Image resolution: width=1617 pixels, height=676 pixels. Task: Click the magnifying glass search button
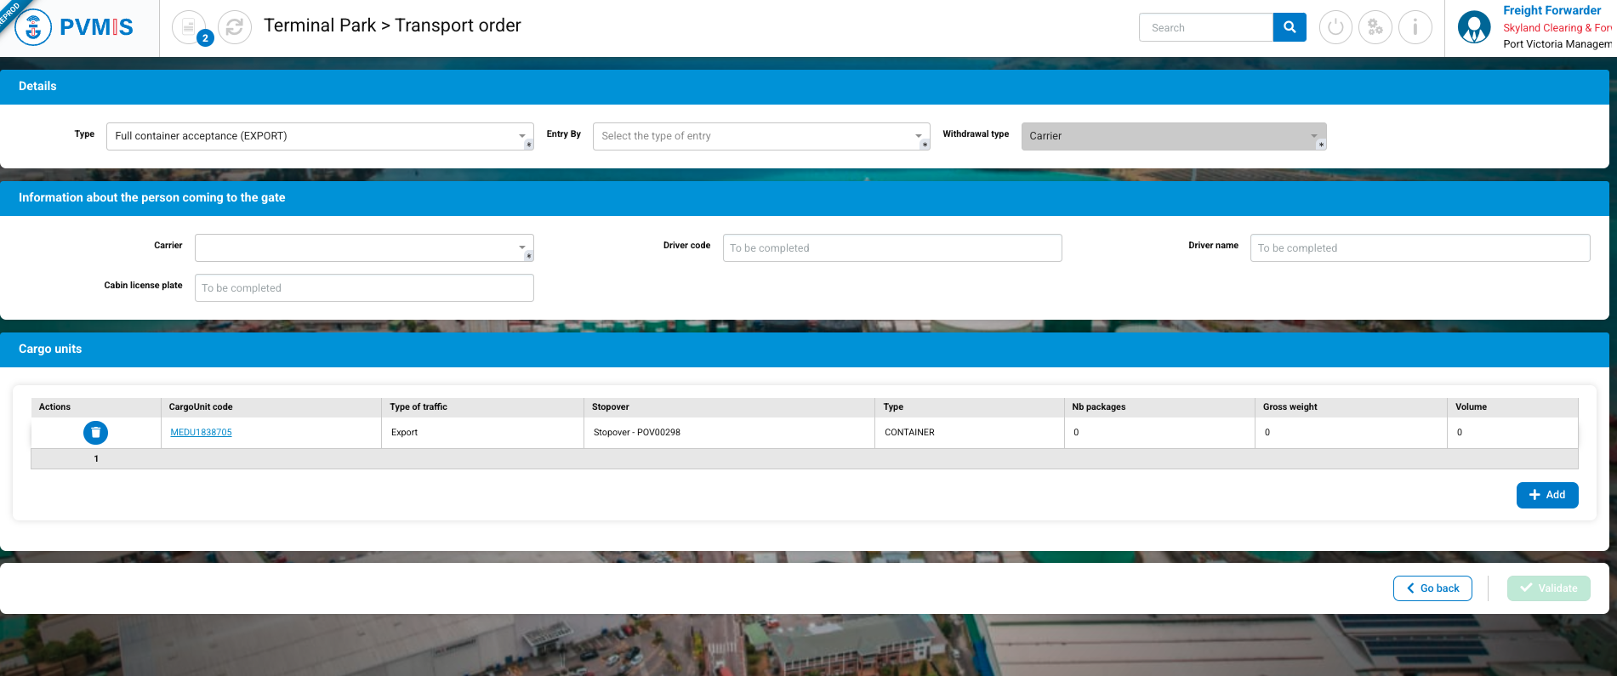(x=1290, y=27)
